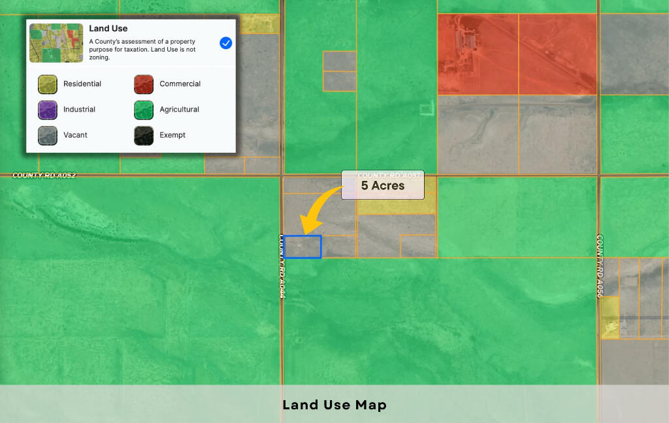This screenshot has width=669, height=423.
Task: Click the 'Vacant' legend label
Action: 75,135
